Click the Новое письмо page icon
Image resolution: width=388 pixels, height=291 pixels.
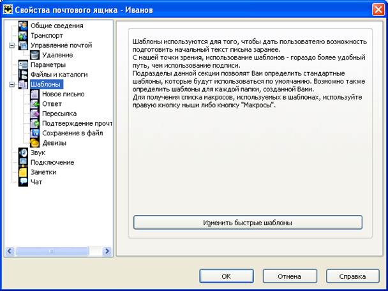[x=34, y=94]
